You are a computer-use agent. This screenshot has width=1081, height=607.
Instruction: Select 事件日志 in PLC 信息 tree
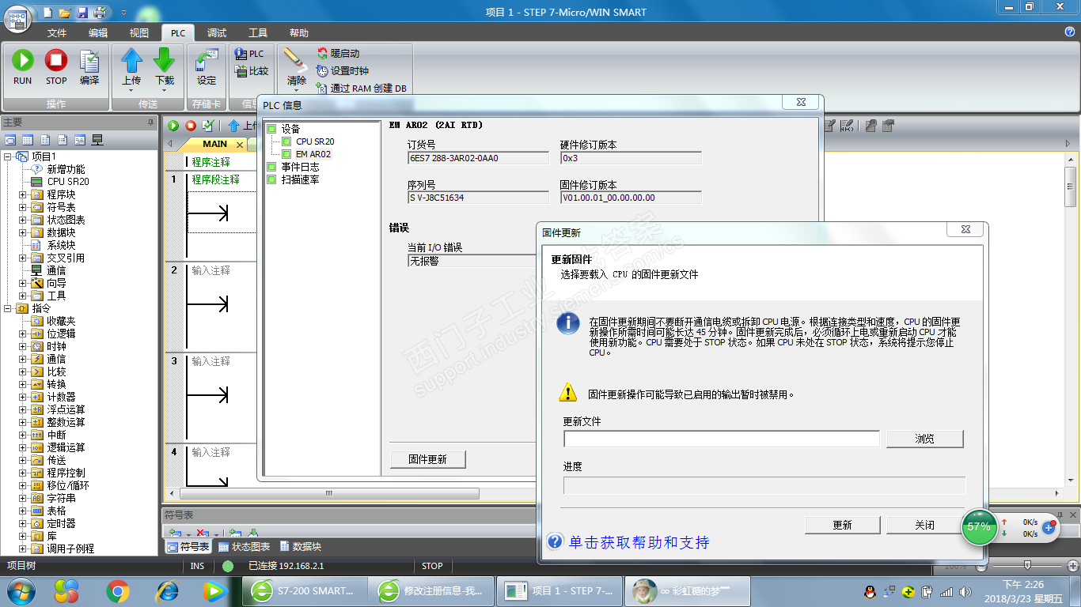click(x=300, y=167)
